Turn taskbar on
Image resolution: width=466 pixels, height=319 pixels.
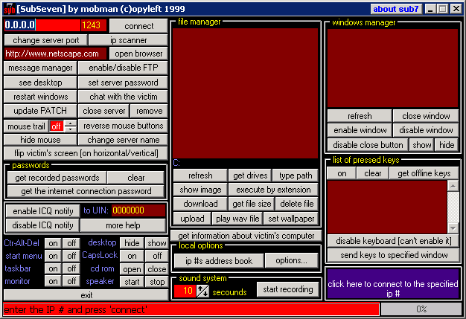[53, 269]
